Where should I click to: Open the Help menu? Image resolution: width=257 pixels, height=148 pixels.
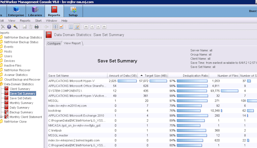64,21
